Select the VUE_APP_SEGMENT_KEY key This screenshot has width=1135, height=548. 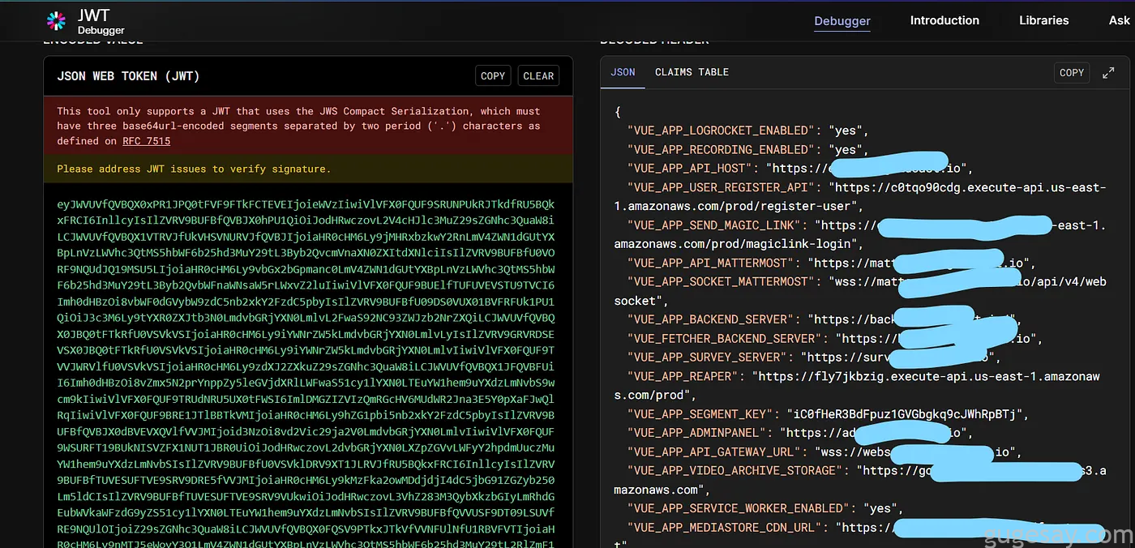click(700, 414)
